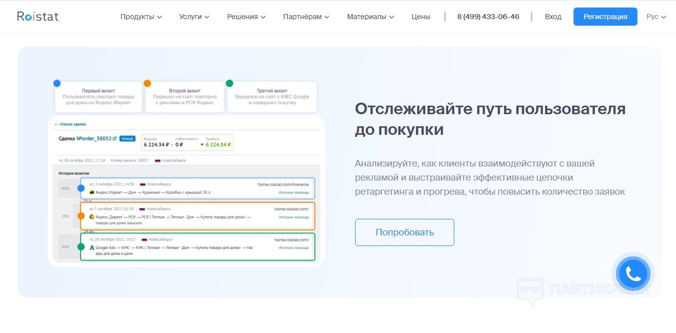This screenshot has width=676, height=333.
Task: Expand the Услуги dropdown menu
Action: 194,17
